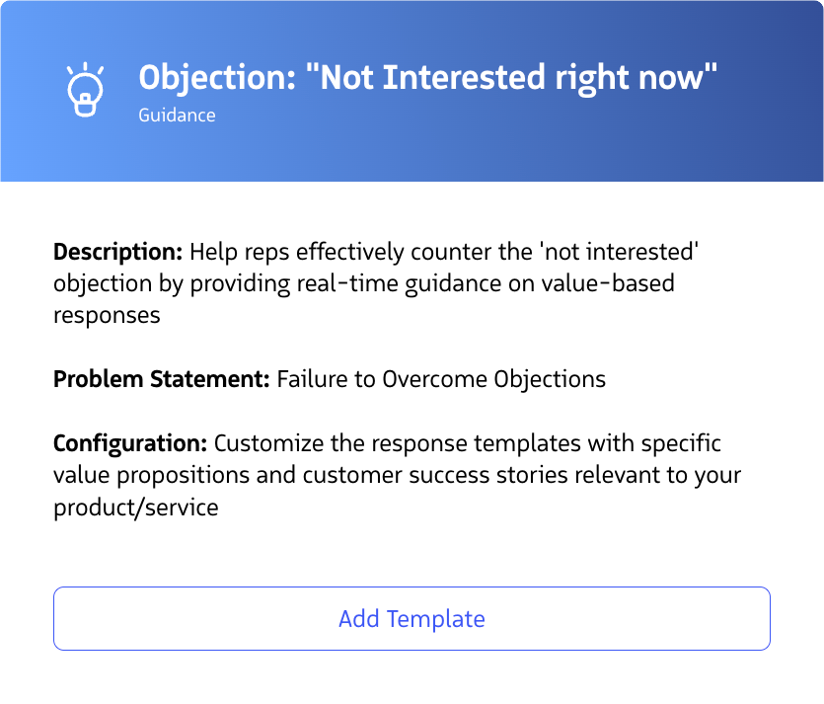
Task: Select the Guidance subtitle label
Action: 177,116
